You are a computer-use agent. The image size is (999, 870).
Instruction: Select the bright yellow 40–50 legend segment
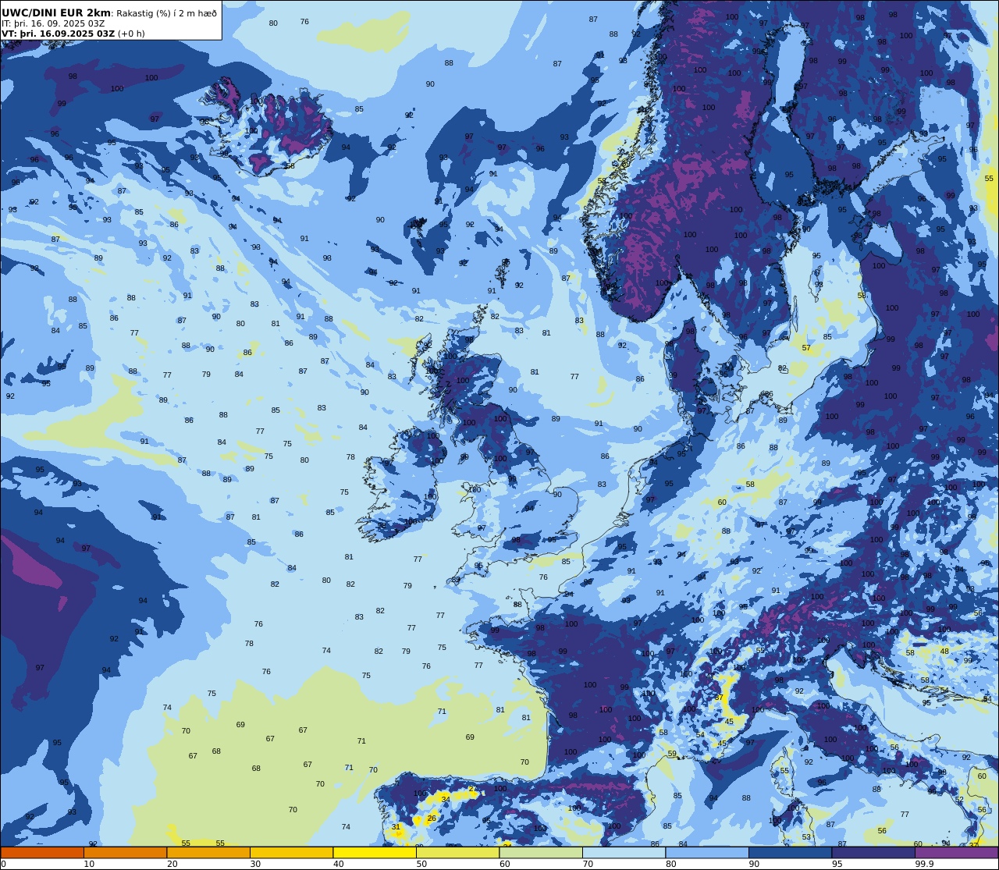(x=375, y=852)
